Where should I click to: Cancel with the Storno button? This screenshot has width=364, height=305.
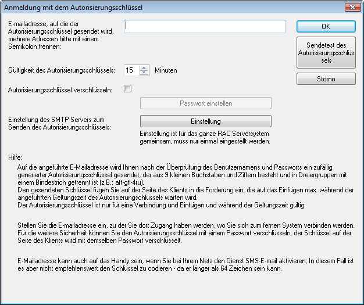[x=326, y=79]
